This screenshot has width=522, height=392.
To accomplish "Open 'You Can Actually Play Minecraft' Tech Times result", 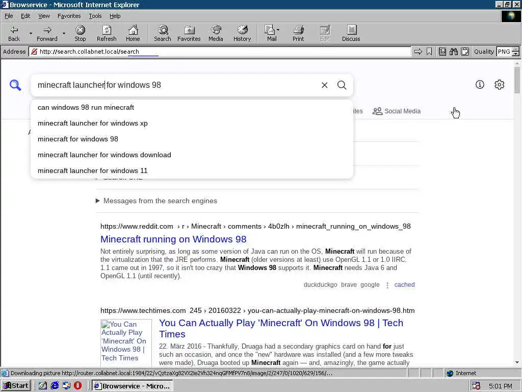I will coord(281,328).
